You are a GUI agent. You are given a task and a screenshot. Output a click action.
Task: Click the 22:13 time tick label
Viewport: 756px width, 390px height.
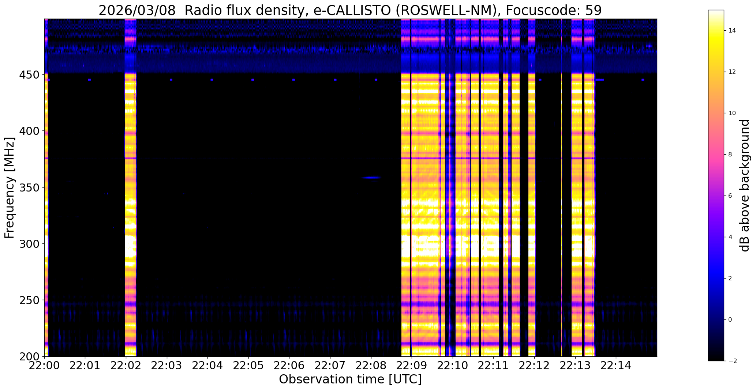pyautogui.click(x=575, y=365)
